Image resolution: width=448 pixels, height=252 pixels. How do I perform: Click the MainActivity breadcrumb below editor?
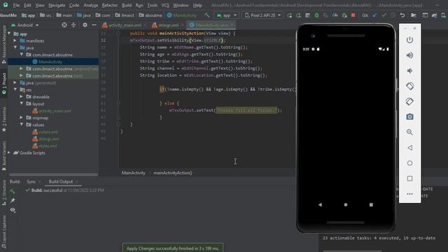[134, 173]
